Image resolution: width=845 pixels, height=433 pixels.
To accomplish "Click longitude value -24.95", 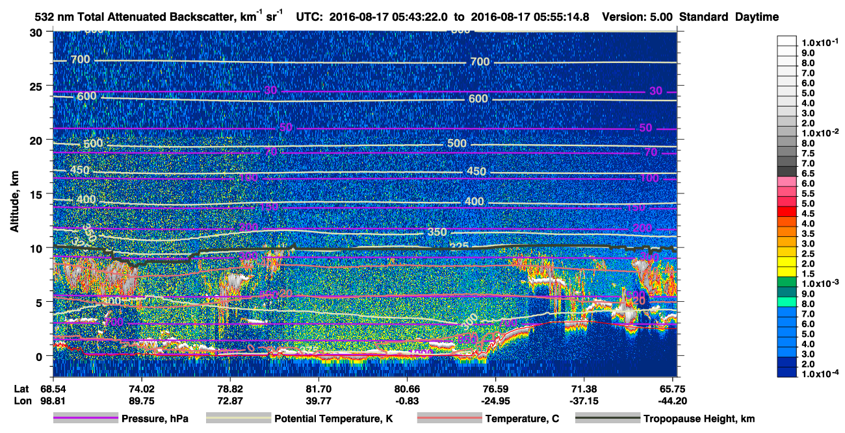I will (495, 401).
